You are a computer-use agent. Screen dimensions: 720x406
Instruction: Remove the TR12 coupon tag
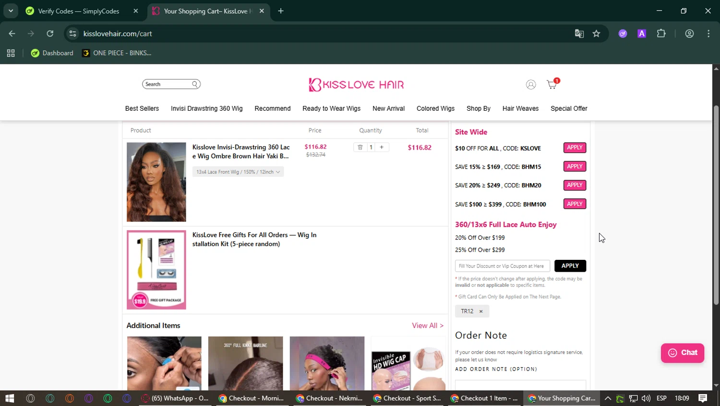[481, 312]
